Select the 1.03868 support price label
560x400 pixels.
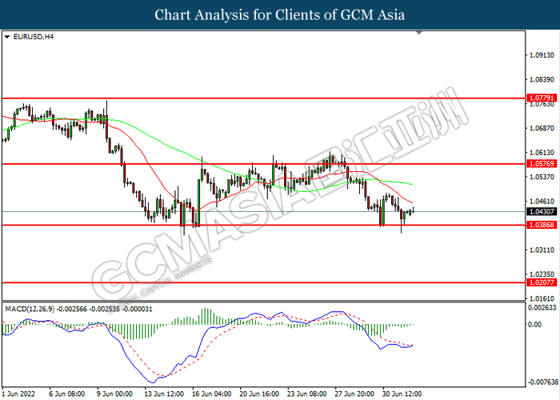(542, 225)
